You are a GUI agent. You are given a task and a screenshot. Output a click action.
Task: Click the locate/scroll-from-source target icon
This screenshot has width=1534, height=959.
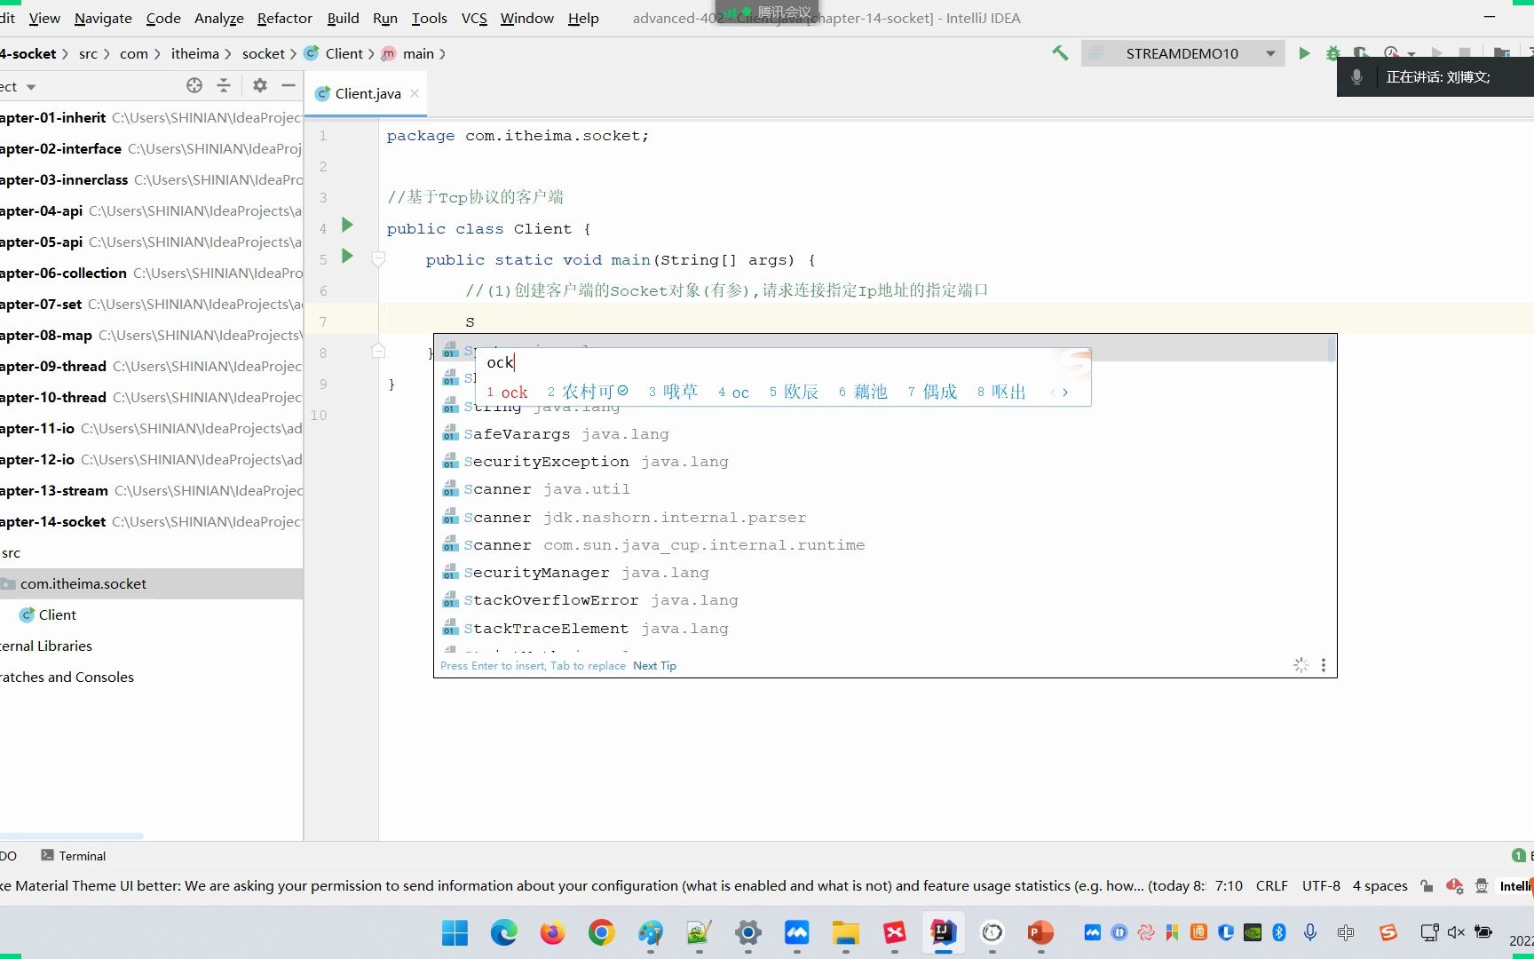(194, 85)
